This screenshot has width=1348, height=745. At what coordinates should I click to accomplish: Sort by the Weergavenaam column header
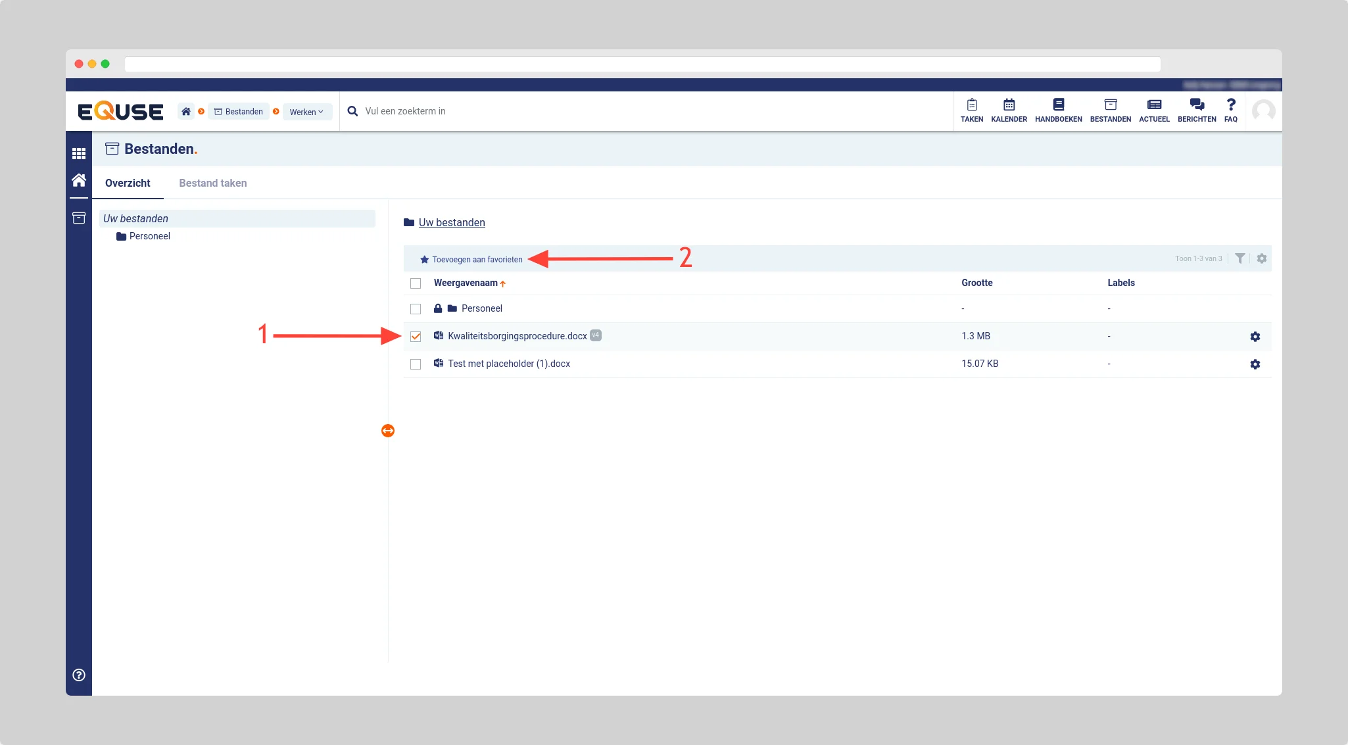[x=466, y=283]
